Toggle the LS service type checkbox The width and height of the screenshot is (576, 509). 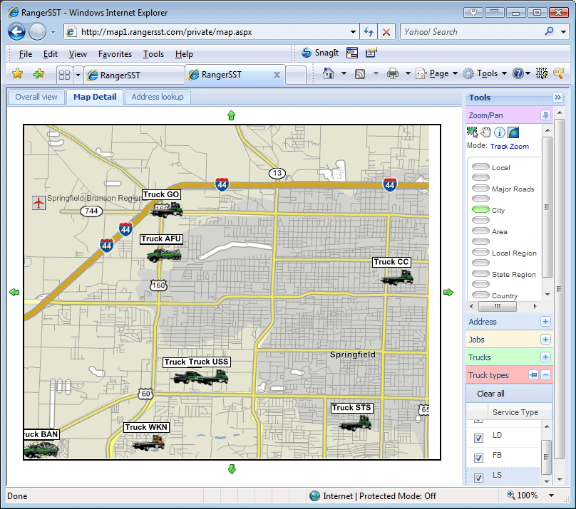tap(478, 477)
